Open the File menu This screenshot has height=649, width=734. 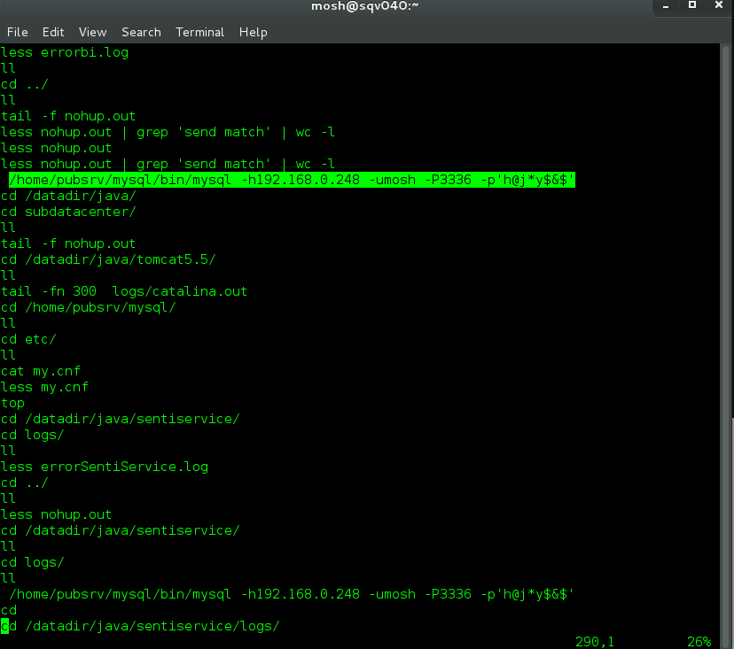pos(18,32)
